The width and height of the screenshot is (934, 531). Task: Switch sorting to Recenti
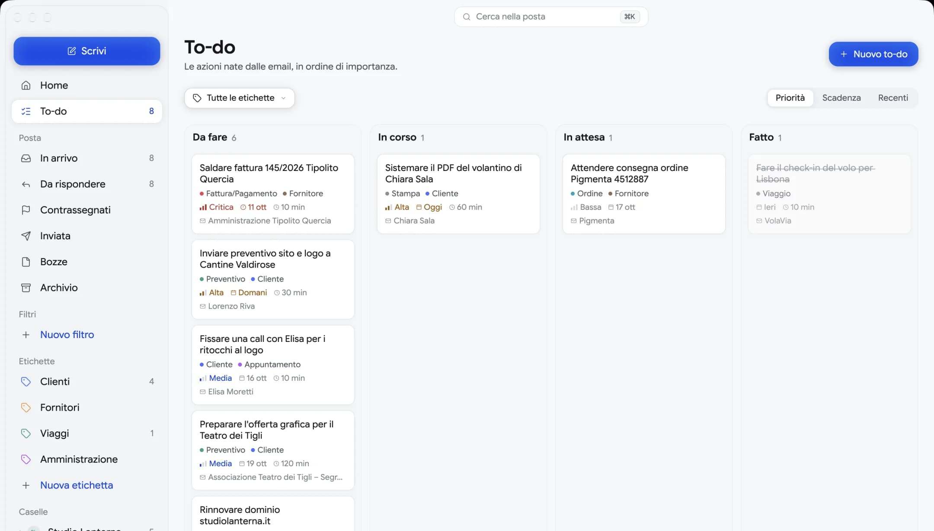893,98
